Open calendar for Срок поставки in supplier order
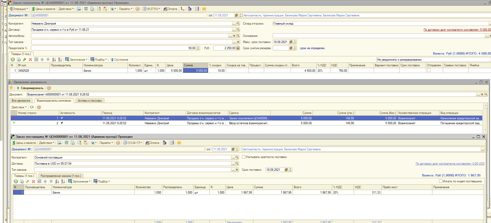This screenshot has width=491, height=223. pos(286,170)
